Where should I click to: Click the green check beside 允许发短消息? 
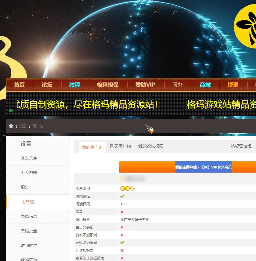point(122,243)
